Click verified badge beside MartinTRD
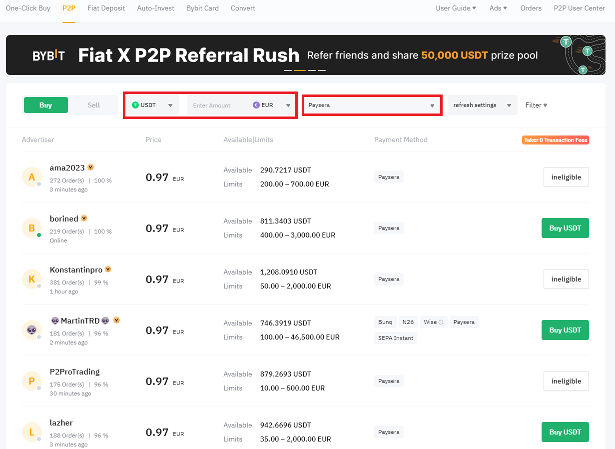Image resolution: width=615 pixels, height=449 pixels. coord(116,320)
